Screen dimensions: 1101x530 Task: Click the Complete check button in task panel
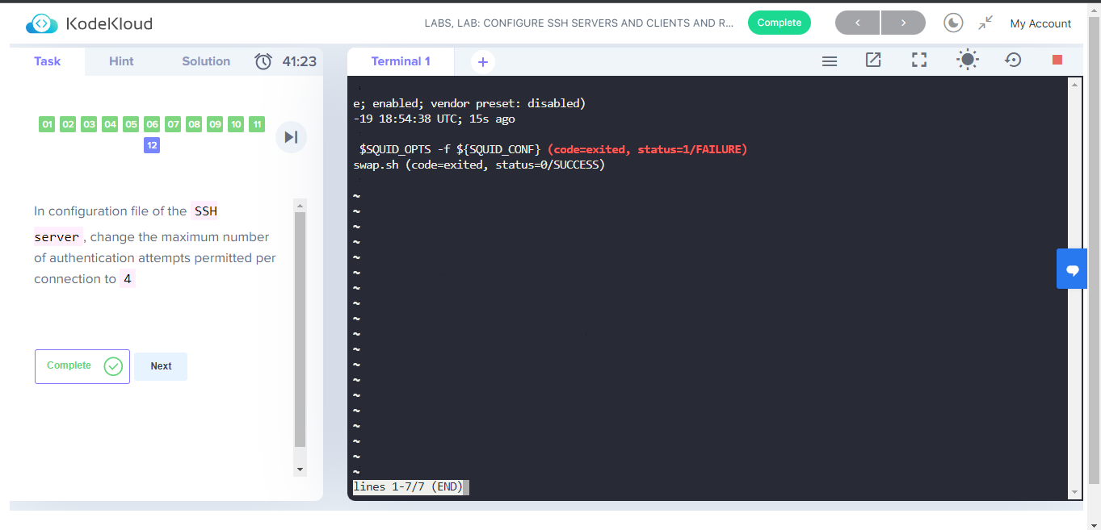click(x=82, y=366)
